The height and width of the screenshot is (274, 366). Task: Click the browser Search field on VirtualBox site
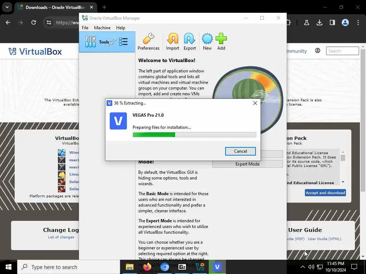[x=342, y=51]
